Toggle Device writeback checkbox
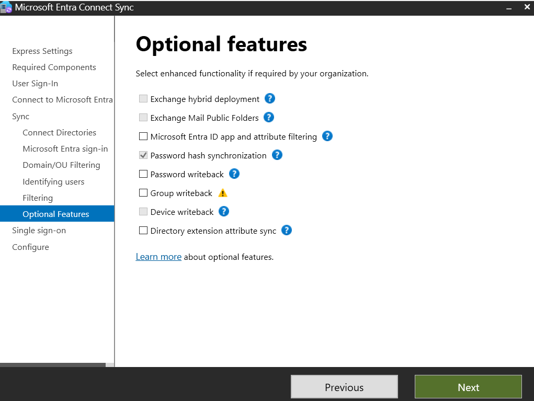 [143, 212]
